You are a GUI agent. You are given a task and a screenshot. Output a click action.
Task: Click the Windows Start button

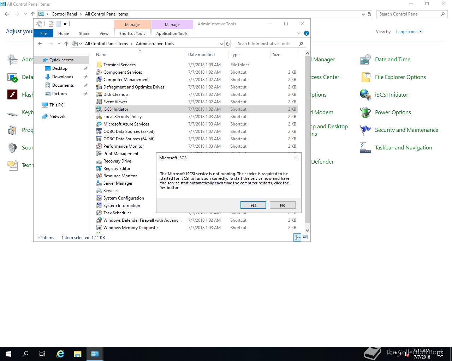click(8, 354)
